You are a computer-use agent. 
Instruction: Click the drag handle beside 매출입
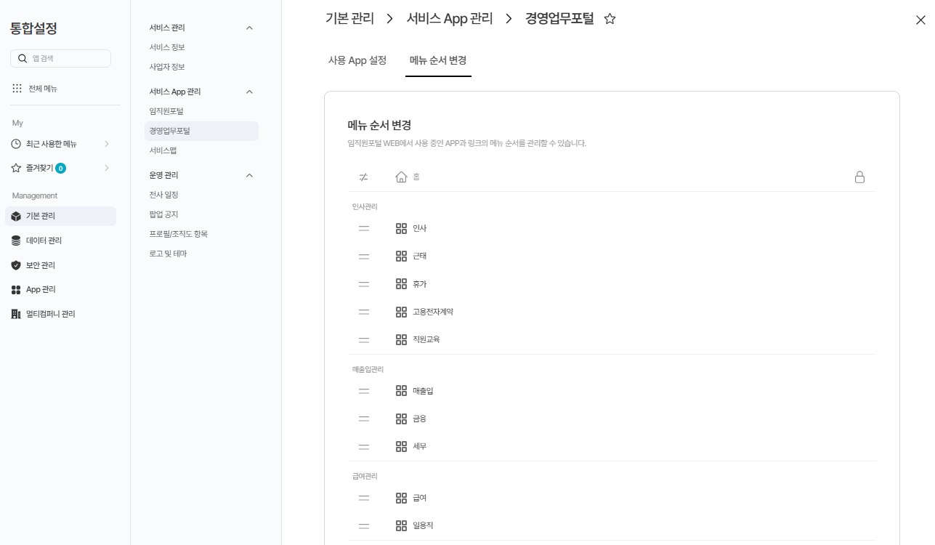[364, 391]
